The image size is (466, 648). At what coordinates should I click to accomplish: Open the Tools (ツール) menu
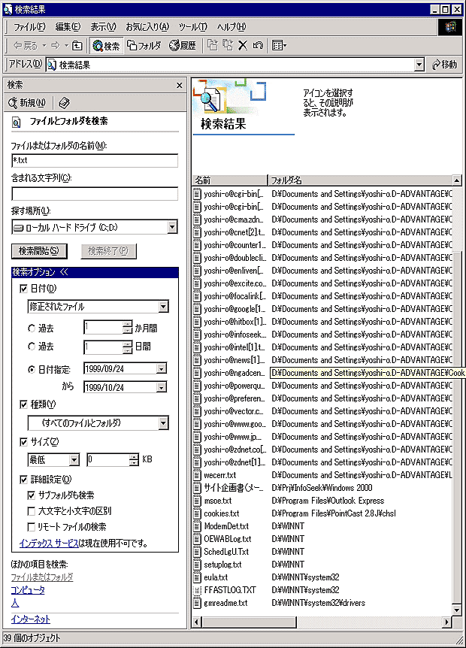pos(193,27)
